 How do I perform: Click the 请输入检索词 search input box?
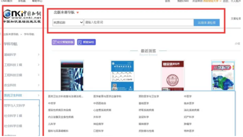point(139,23)
